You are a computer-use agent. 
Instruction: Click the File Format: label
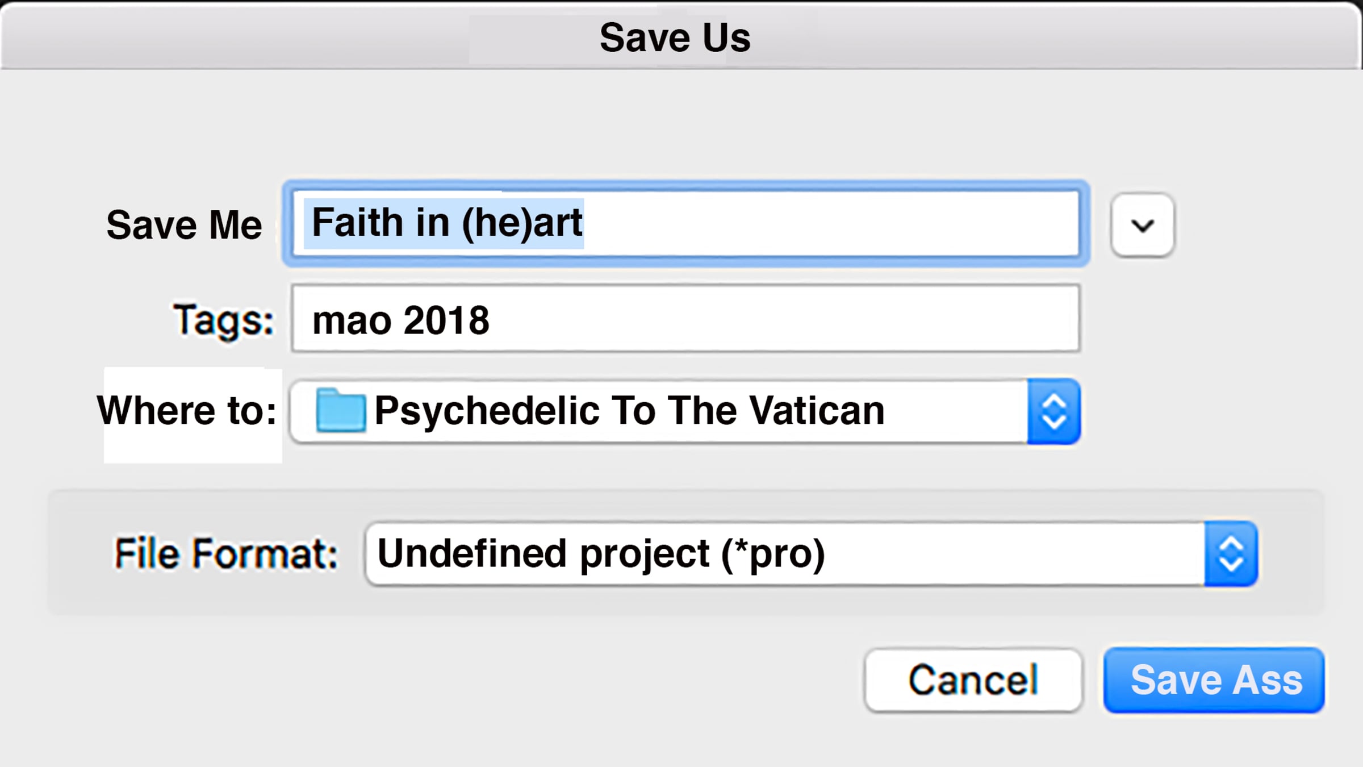coord(226,553)
